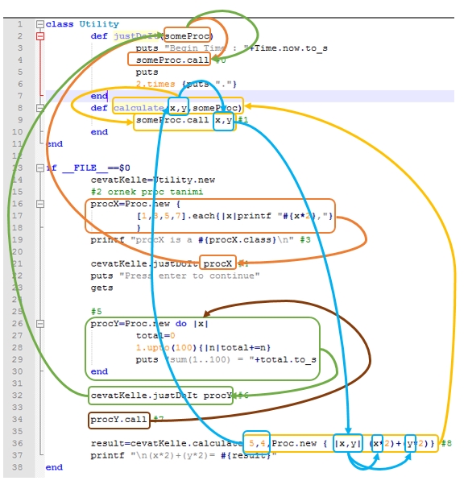The image size is (468, 489).
Task: Collapse the class Utility fold marker
Action: tap(40, 24)
